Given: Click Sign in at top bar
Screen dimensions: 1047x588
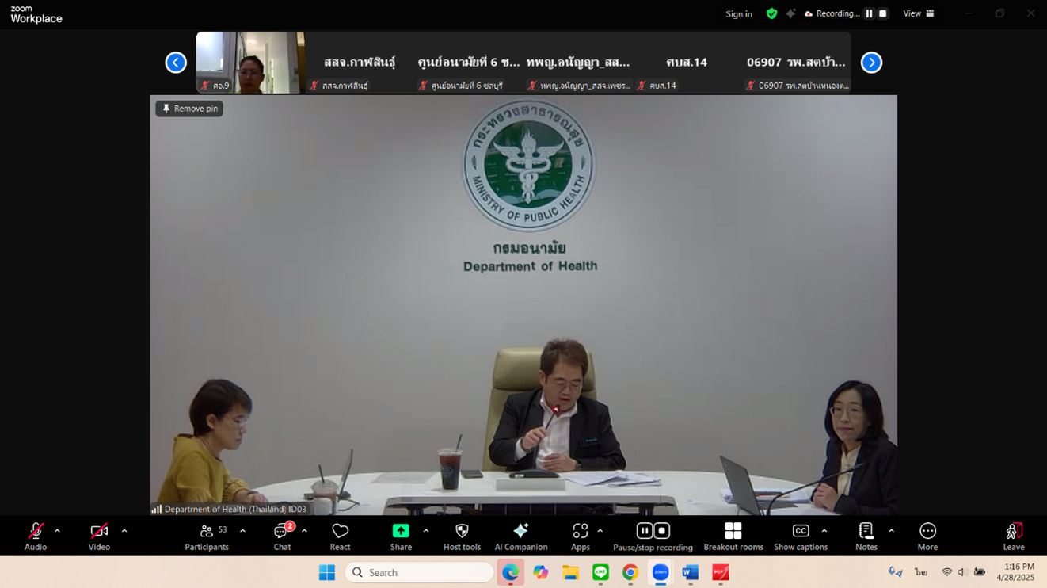Looking at the screenshot, I should pos(739,14).
